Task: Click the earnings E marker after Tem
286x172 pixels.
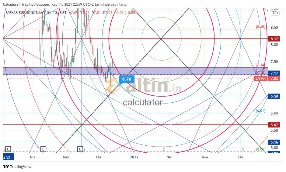Action: tap(80, 149)
